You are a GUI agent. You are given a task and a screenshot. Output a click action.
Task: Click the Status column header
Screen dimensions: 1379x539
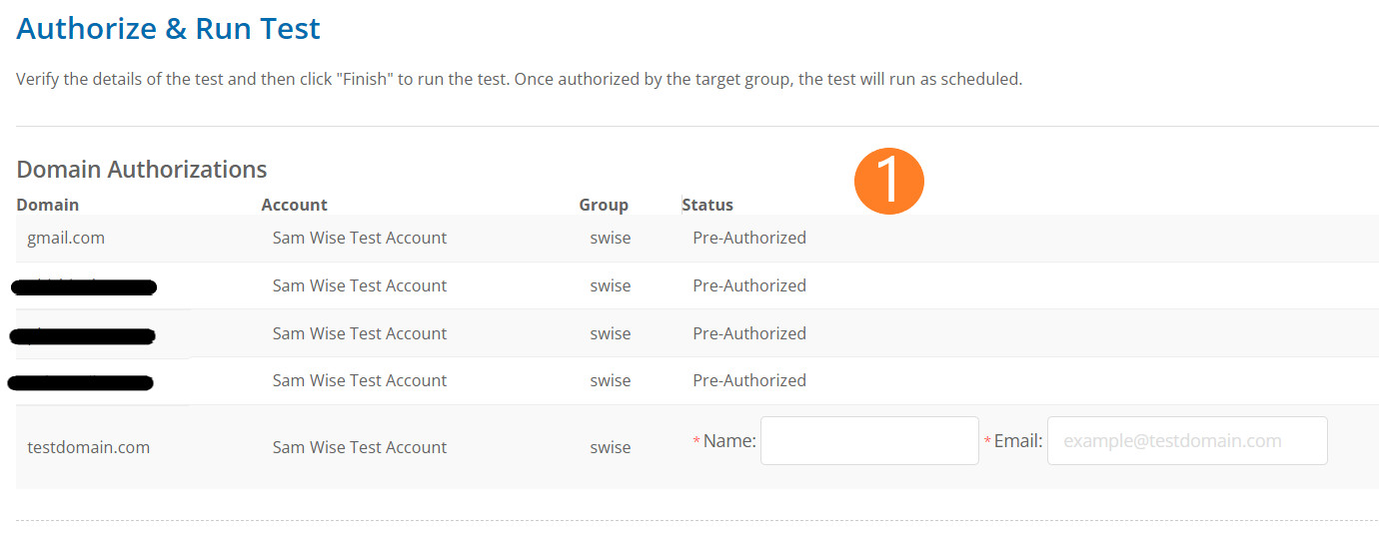click(707, 205)
